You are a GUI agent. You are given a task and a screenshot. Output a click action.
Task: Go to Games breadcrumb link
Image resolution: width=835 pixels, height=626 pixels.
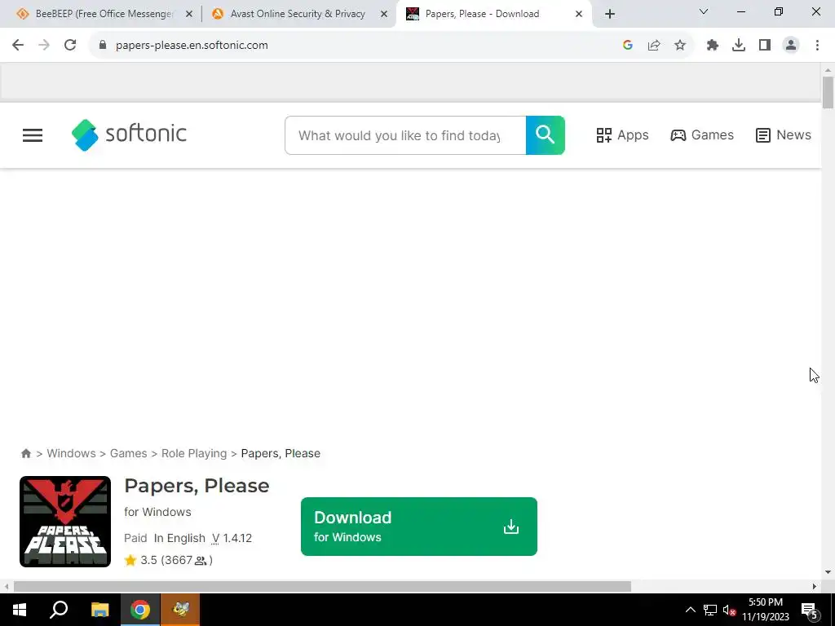(128, 453)
